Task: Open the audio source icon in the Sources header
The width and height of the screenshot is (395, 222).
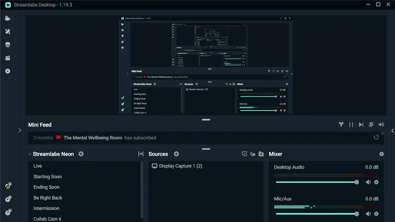Action: (x=253, y=154)
